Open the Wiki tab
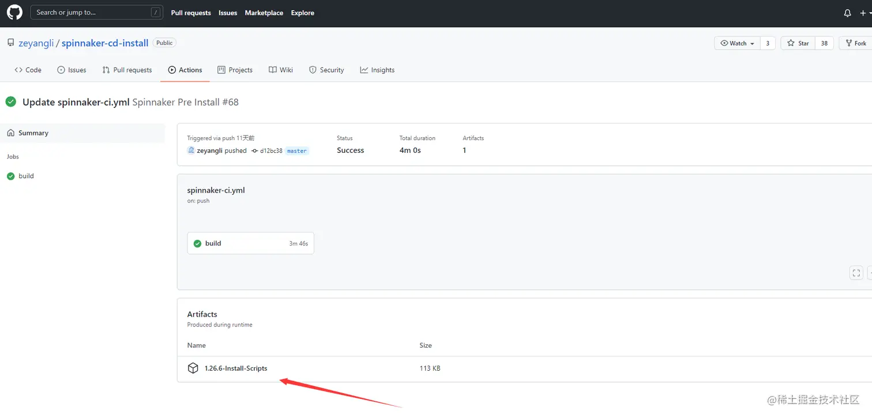The width and height of the screenshot is (872, 418). click(x=281, y=70)
